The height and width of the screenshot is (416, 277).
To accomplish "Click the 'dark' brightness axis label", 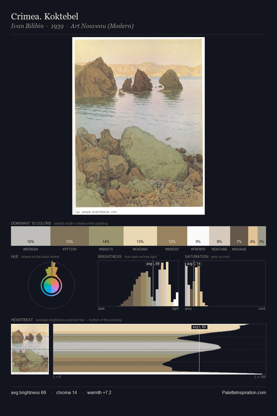I will (x=101, y=309).
